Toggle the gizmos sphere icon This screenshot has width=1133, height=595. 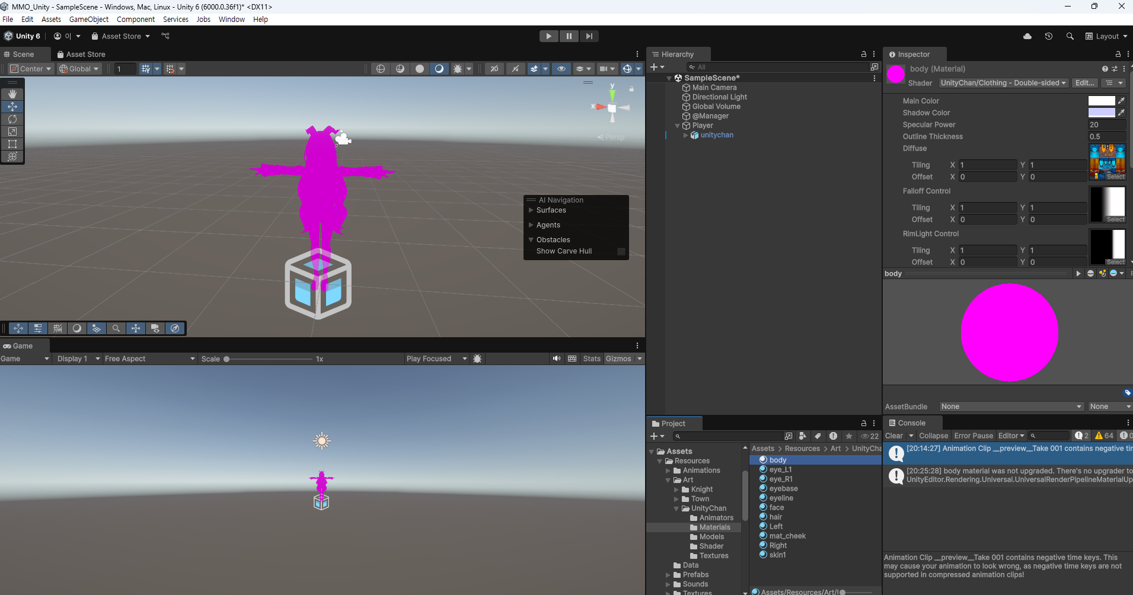(x=627, y=69)
